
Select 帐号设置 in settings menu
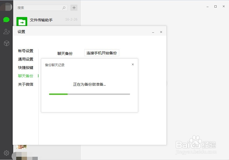(26, 51)
